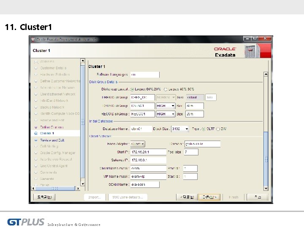Click the SCAN Name field
The width and height of the screenshot is (304, 228).
coord(145,185)
